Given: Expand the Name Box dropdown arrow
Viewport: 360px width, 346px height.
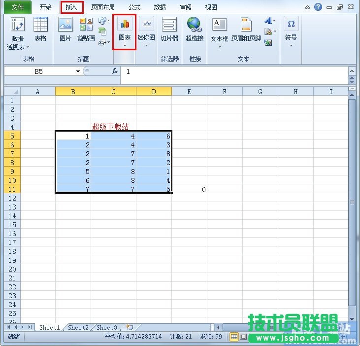Looking at the screenshot, I should 78,71.
